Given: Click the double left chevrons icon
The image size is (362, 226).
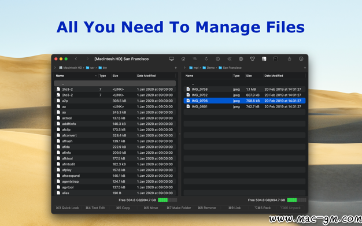Looking at the screenshot, I should (229, 59).
